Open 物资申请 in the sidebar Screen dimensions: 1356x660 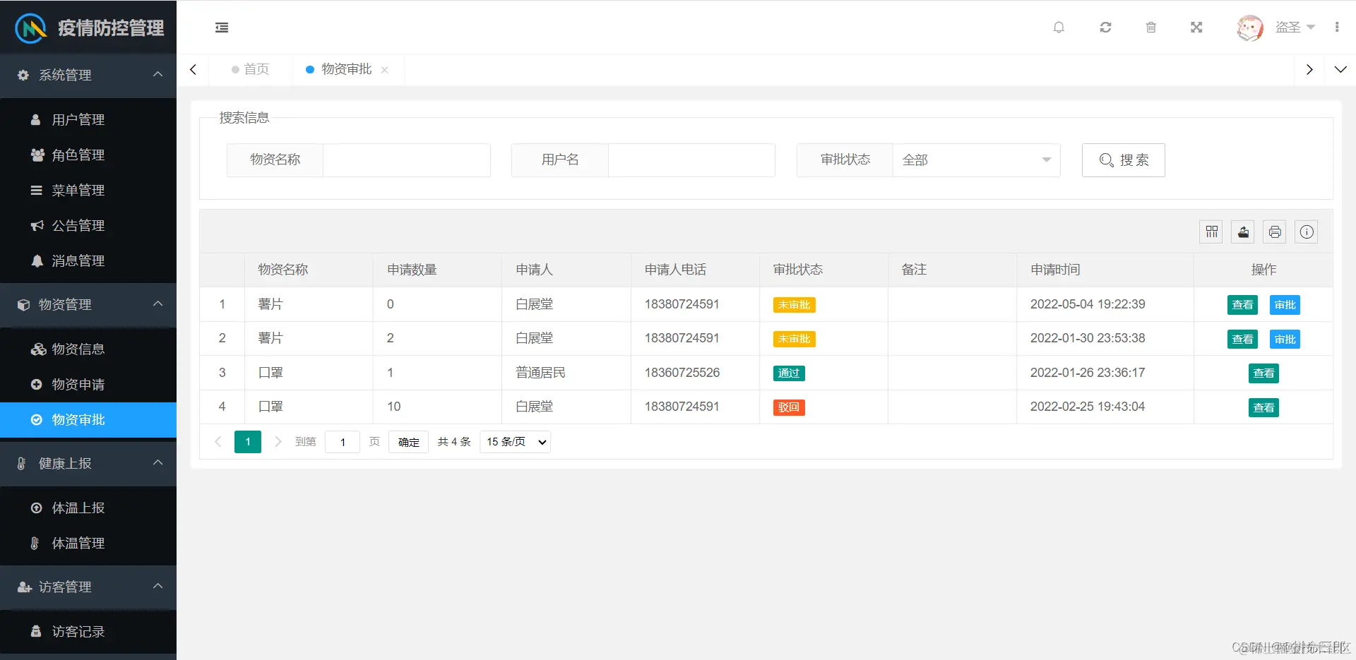point(88,385)
